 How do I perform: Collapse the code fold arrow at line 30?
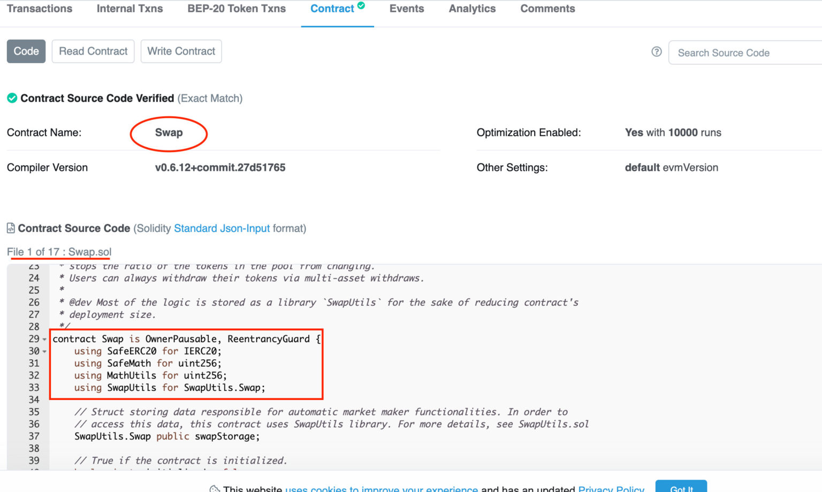pos(44,352)
